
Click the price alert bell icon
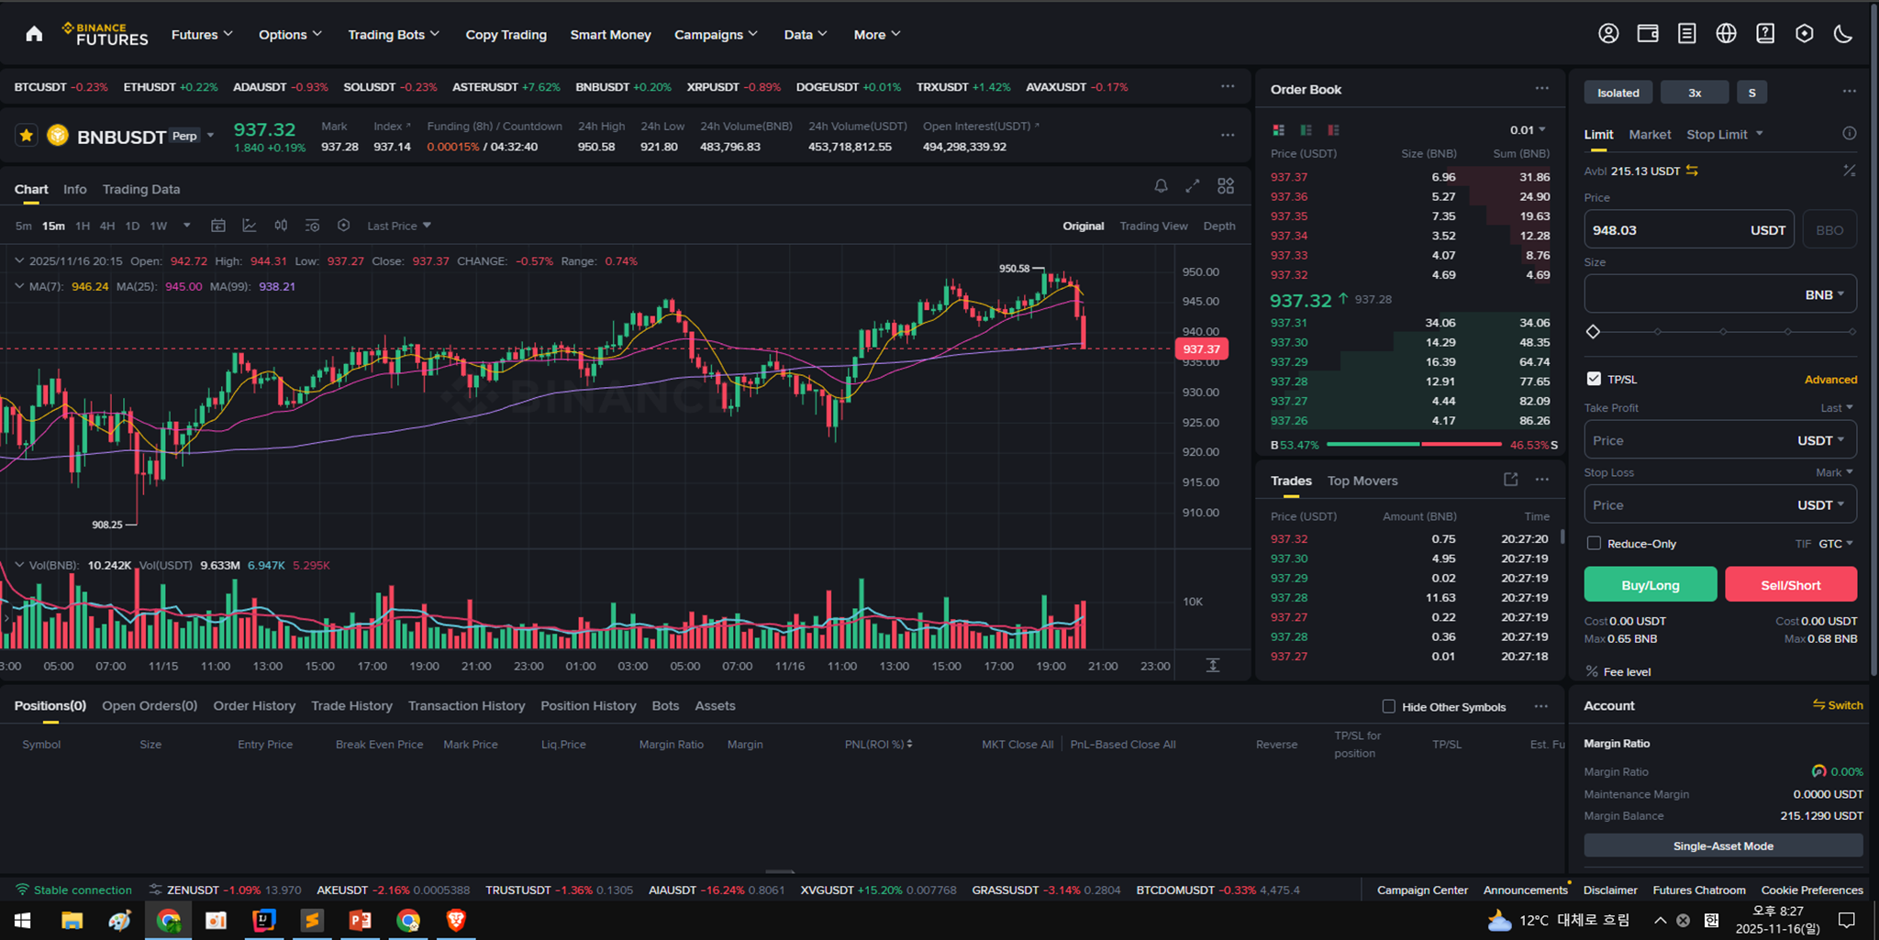1161,186
